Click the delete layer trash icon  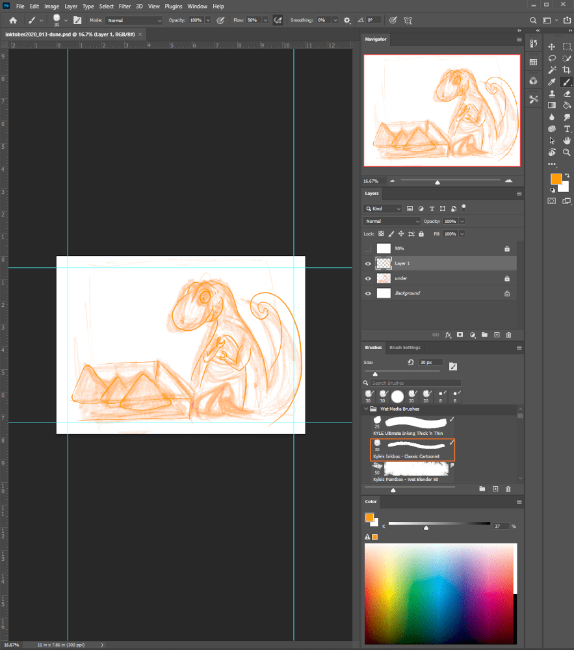point(509,335)
